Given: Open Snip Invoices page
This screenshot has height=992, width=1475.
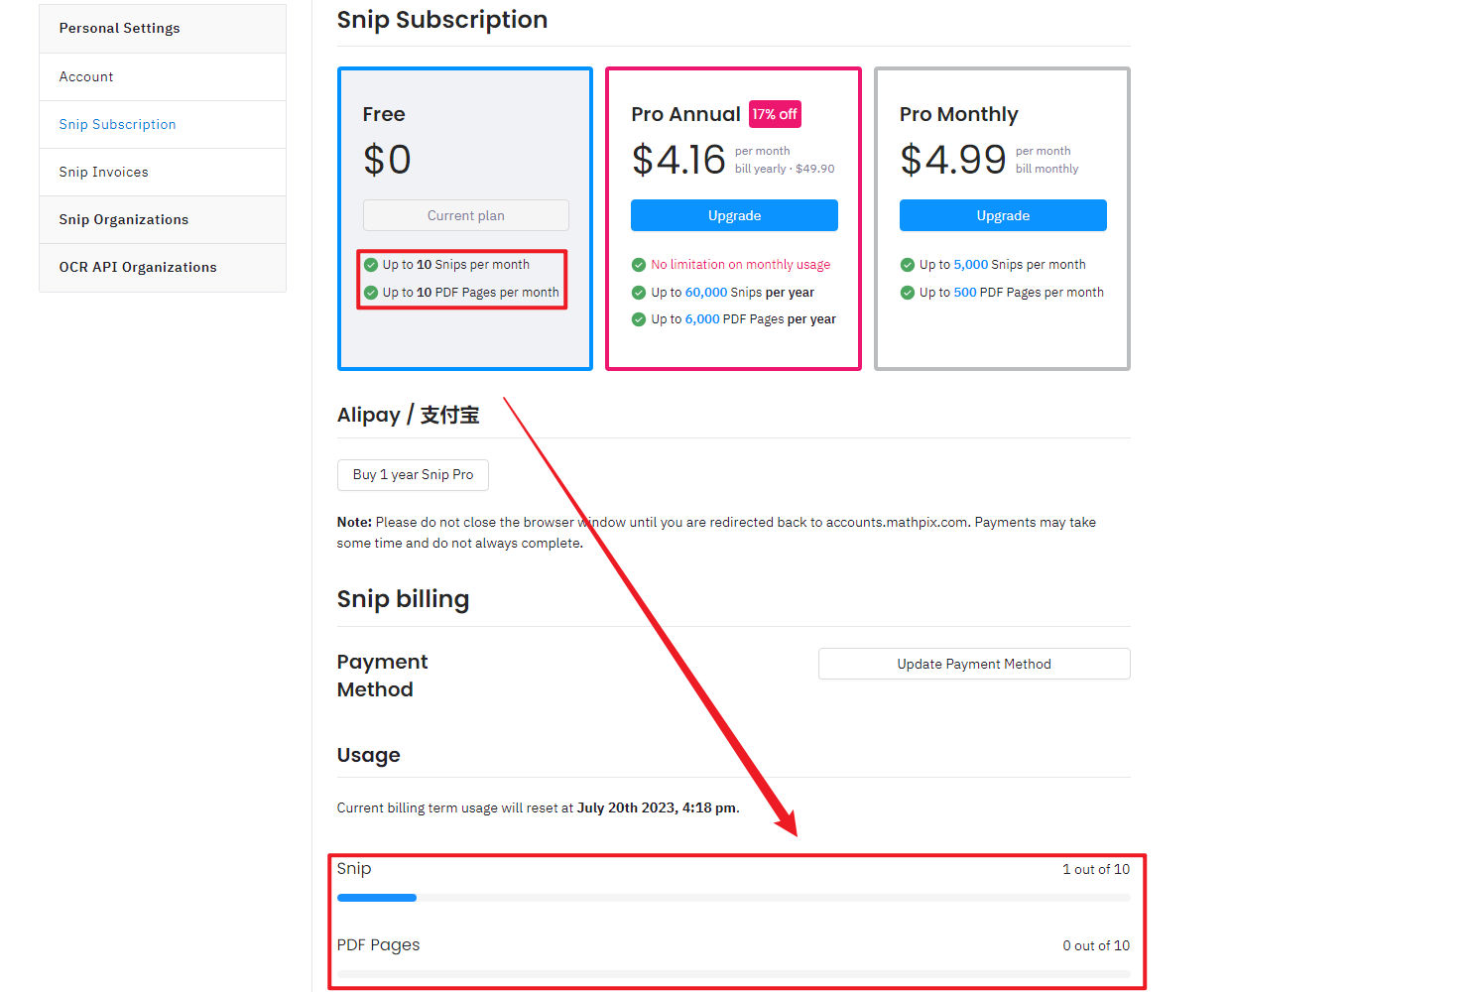Looking at the screenshot, I should pos(103,172).
